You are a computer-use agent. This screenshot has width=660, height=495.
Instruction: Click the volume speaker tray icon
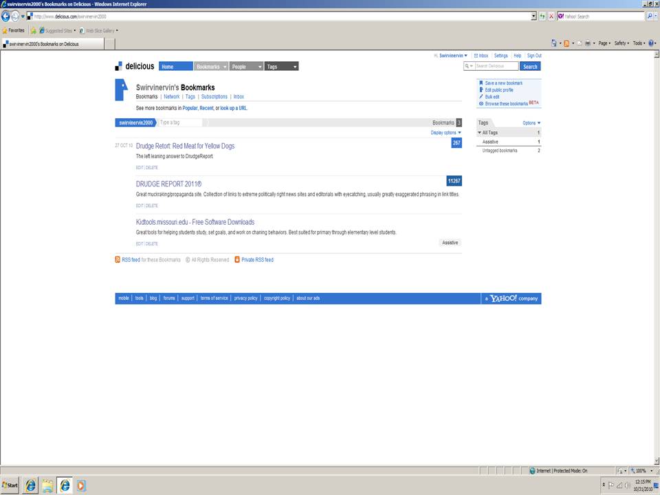pos(627,485)
